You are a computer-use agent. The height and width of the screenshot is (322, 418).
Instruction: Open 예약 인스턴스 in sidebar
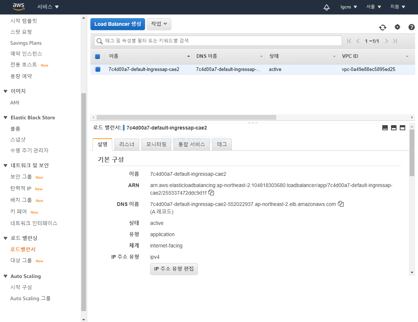tap(26, 53)
